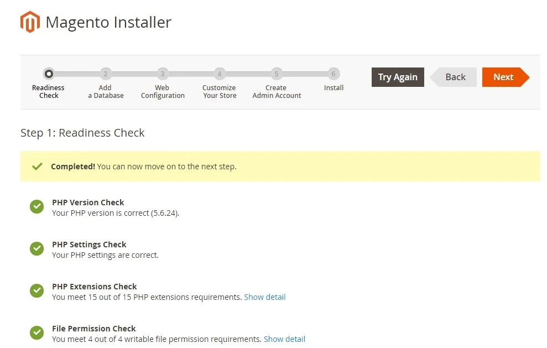The image size is (547, 348).
Task: Click the PHP Extensions Check success icon
Action: [x=37, y=290]
